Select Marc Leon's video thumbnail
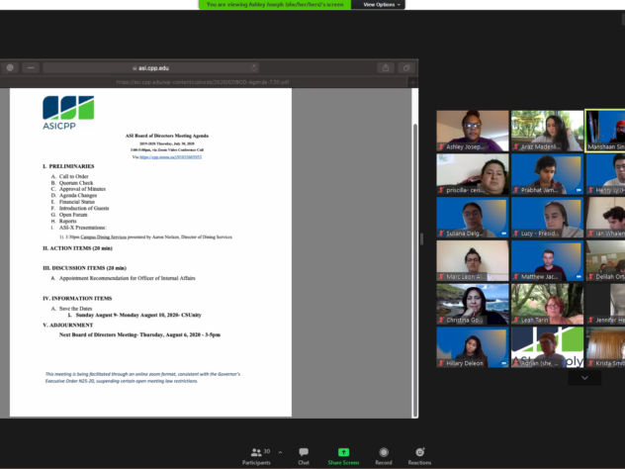625x469 pixels. 473,261
